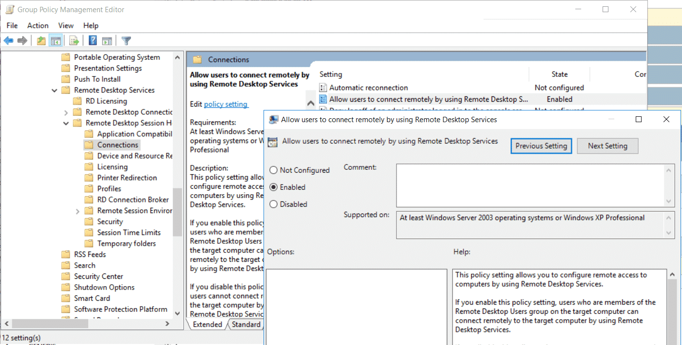Screen dimensions: 682x345
Task: Open the View menu
Action: (66, 25)
